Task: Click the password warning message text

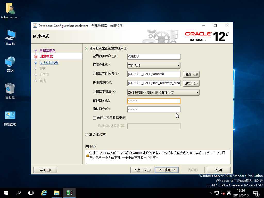Action: click(x=157, y=155)
